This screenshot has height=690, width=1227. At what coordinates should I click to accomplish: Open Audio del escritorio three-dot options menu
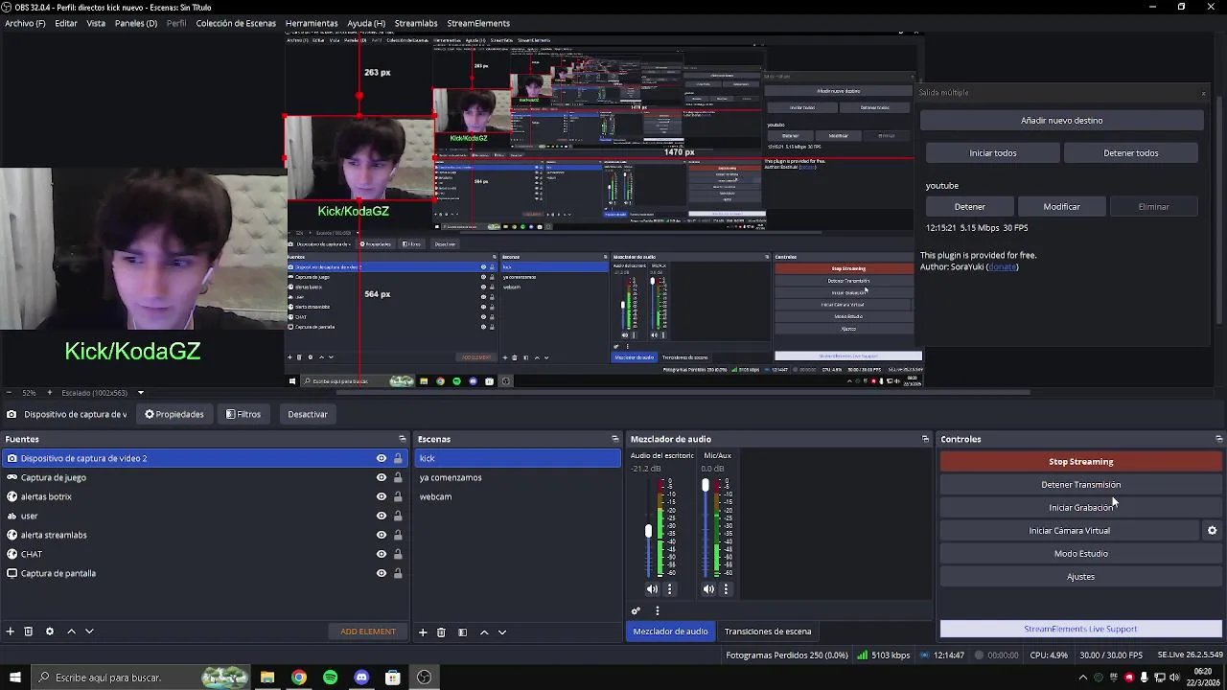669,589
